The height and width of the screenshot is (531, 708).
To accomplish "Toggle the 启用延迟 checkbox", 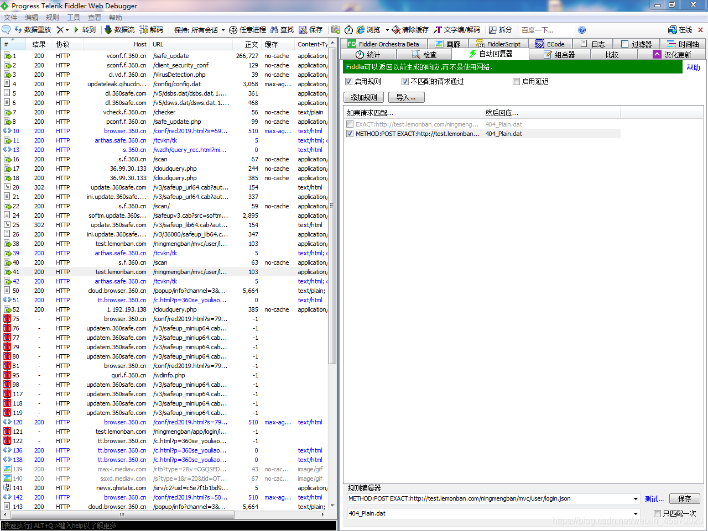I will coord(516,81).
